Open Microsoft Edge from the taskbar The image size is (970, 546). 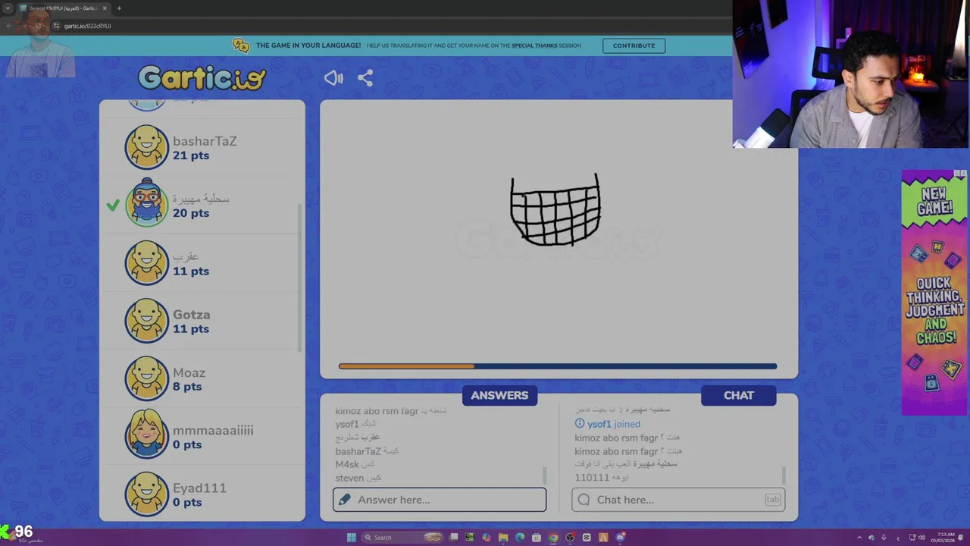click(520, 538)
